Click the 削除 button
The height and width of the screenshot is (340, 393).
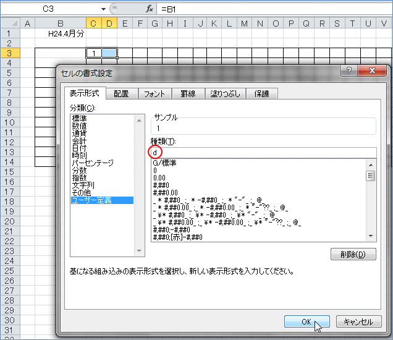click(353, 254)
